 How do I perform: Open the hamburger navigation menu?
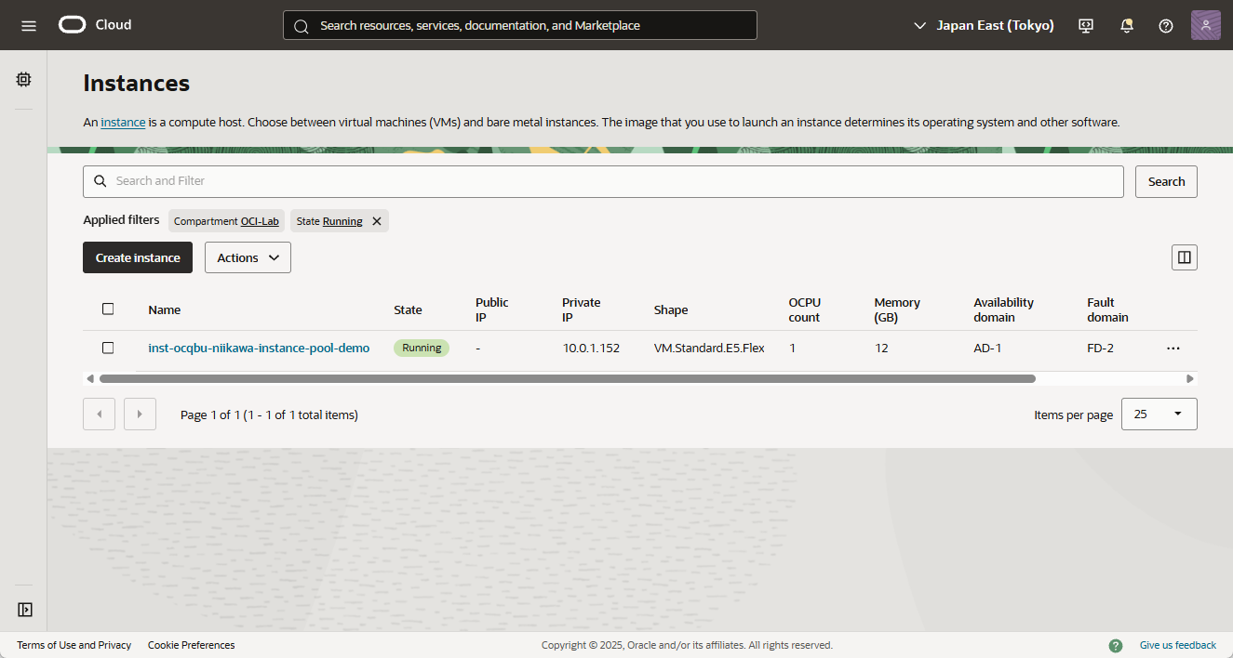(x=29, y=25)
